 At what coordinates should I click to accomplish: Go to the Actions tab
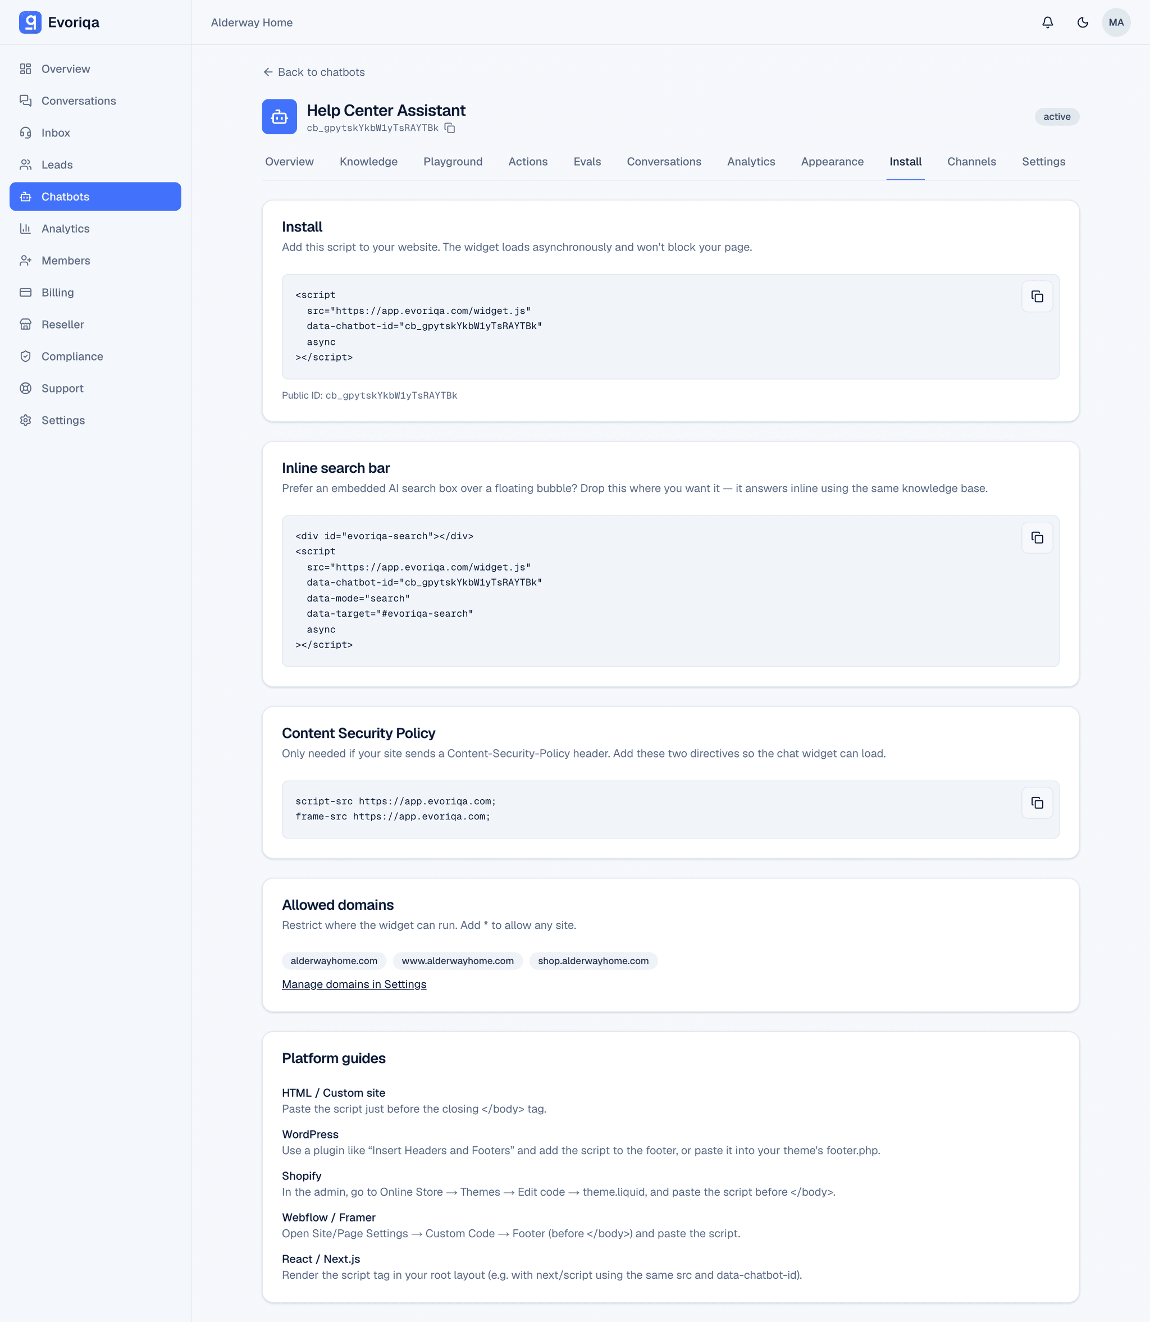click(x=528, y=162)
